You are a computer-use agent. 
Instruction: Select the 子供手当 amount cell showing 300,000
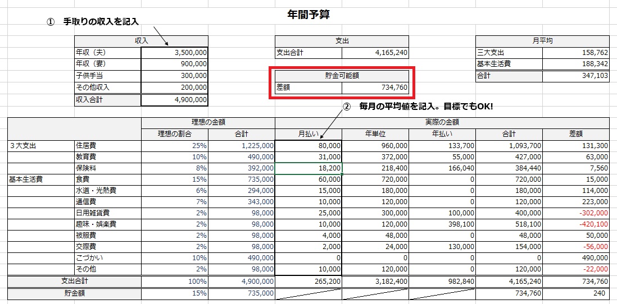pyautogui.click(x=174, y=76)
